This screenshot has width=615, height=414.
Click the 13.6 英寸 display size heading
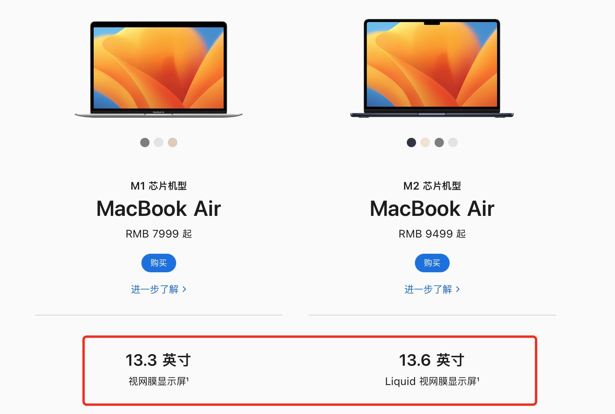click(x=432, y=360)
